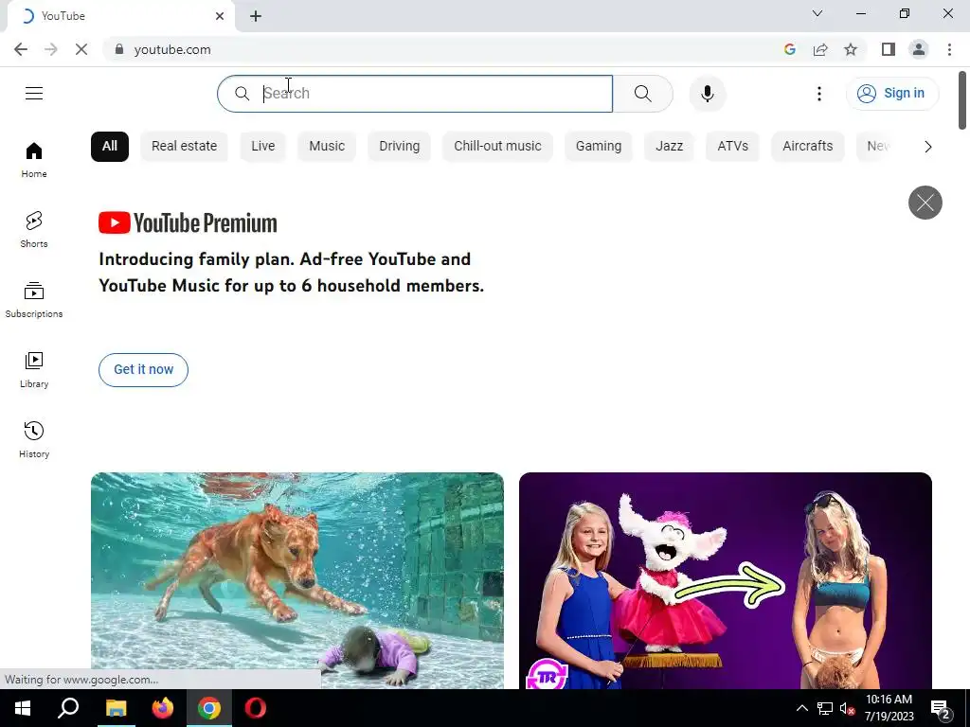This screenshot has height=727, width=970.
Task: Click the Sign in button
Action: [x=892, y=94]
